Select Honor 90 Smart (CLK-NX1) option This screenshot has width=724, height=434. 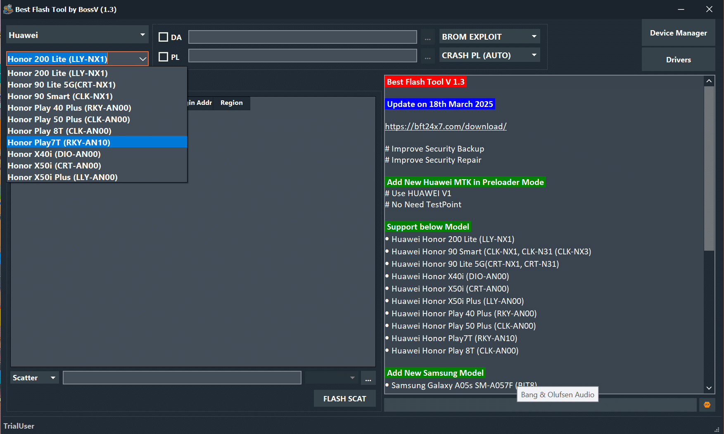click(x=97, y=96)
